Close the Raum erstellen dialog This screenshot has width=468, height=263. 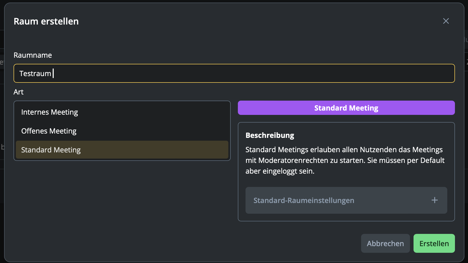(x=446, y=21)
